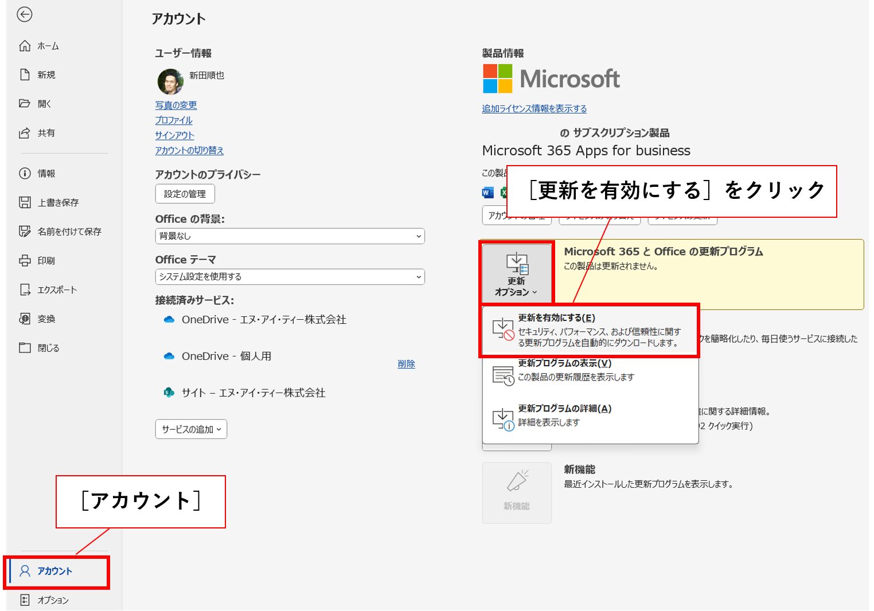Open the Office テーマ combo box
Viewport: 874px width, 611px height.
point(290,277)
